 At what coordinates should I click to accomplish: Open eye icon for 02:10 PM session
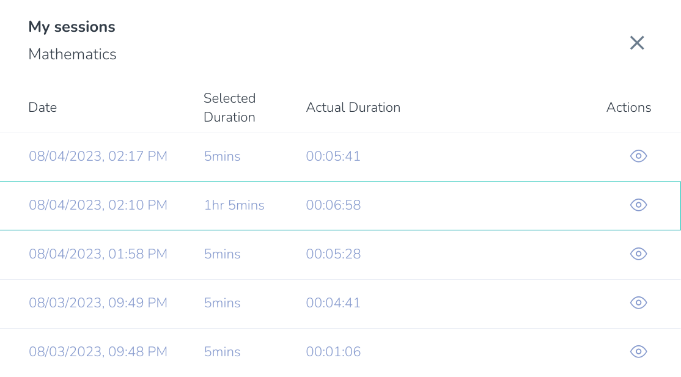638,205
